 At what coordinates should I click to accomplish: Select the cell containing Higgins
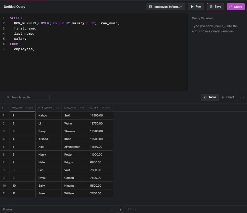click(x=74, y=186)
